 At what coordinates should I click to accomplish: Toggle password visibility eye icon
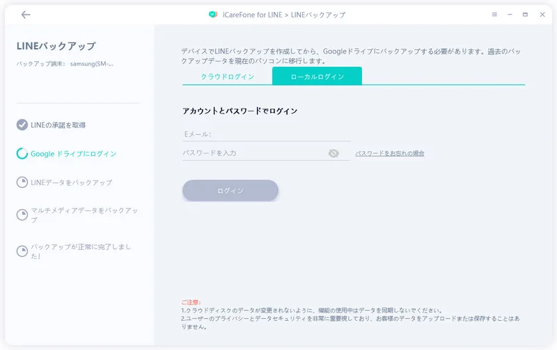tap(334, 153)
